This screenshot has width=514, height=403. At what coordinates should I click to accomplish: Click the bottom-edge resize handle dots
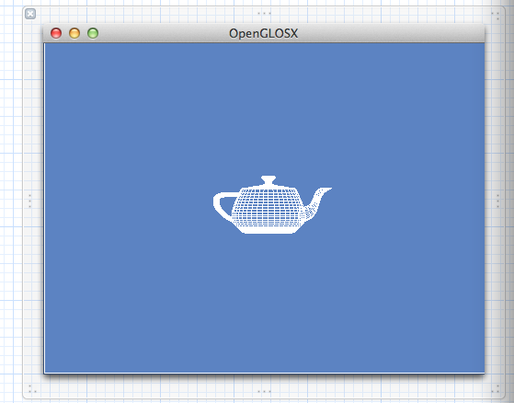click(264, 391)
